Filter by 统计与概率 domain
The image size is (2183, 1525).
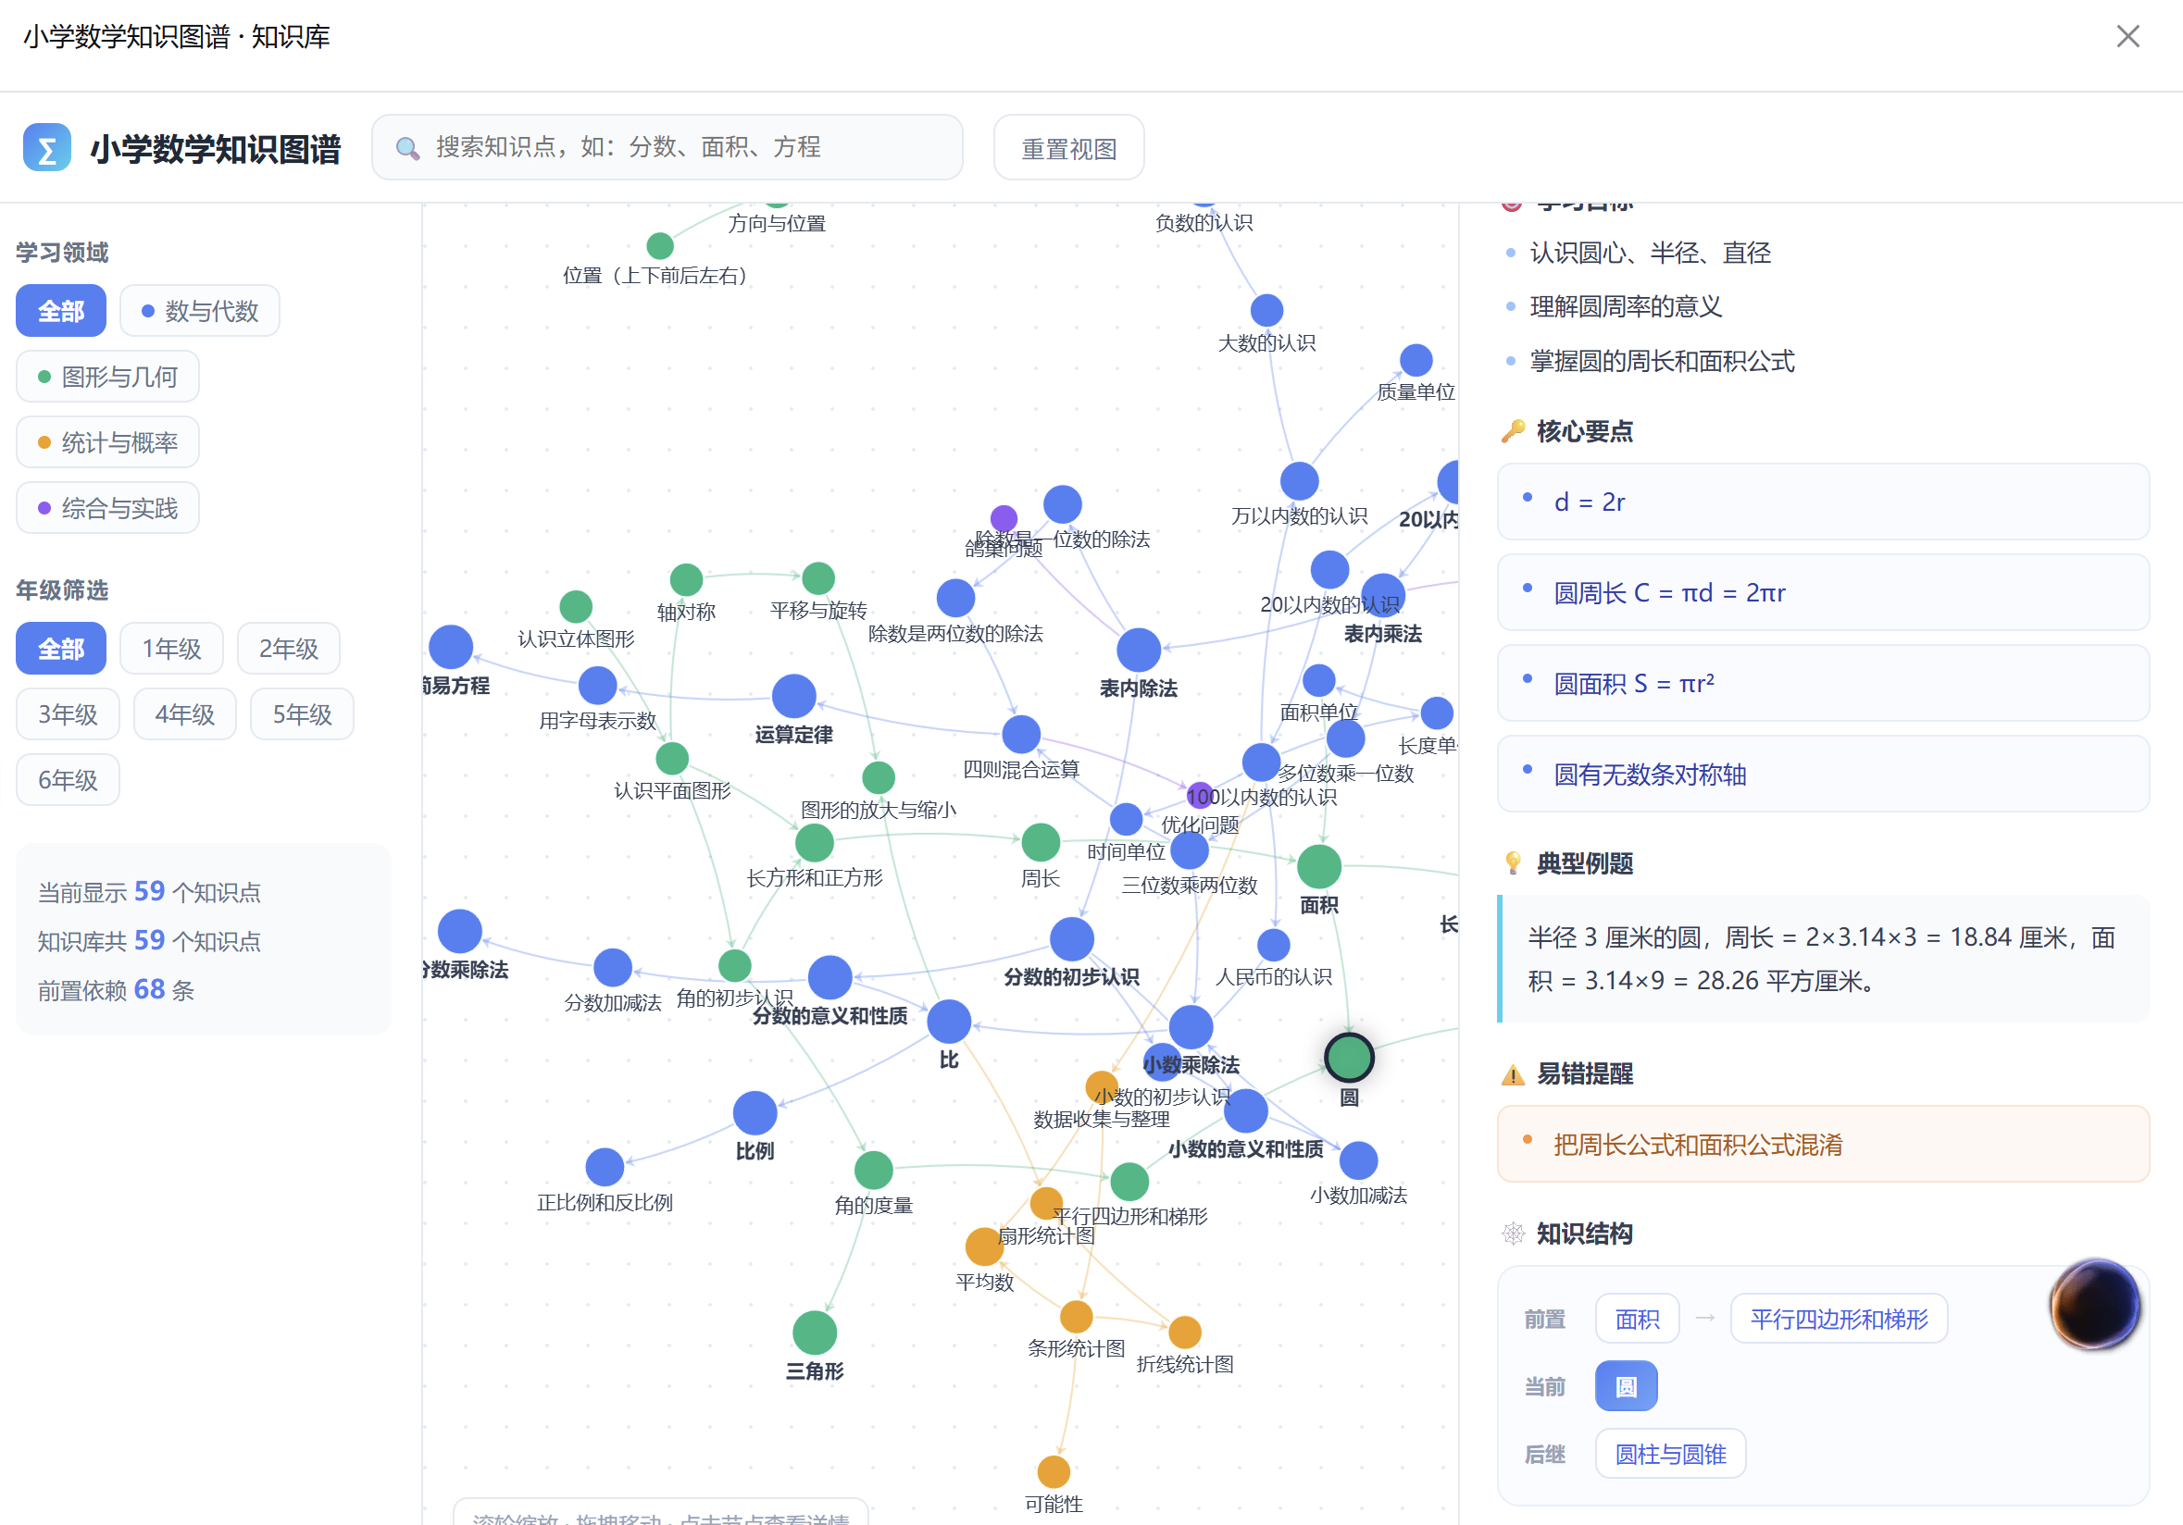tap(107, 441)
